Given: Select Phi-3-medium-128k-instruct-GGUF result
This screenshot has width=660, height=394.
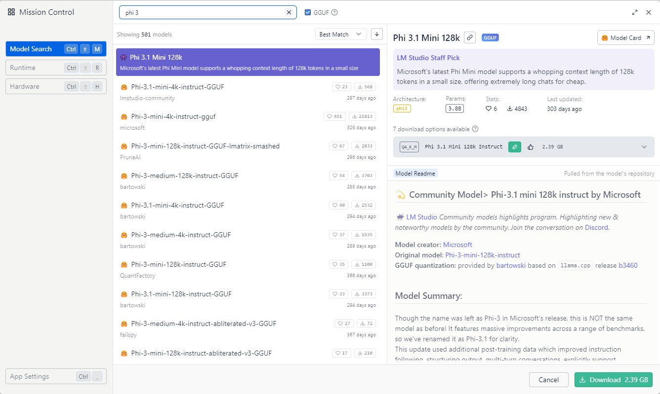Looking at the screenshot, I should [x=248, y=180].
